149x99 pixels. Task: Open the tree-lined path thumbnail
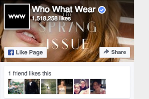tap(49, 86)
